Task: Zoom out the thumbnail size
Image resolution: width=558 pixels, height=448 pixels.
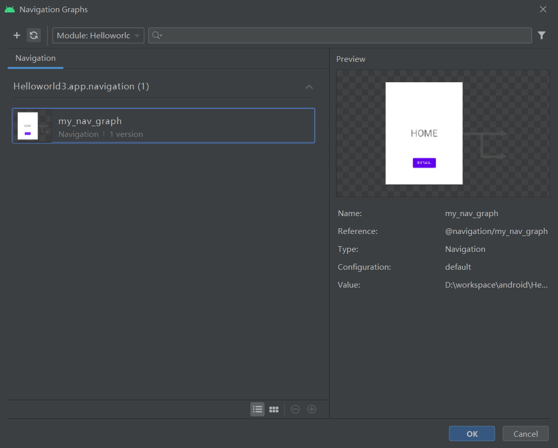Action: tap(295, 409)
